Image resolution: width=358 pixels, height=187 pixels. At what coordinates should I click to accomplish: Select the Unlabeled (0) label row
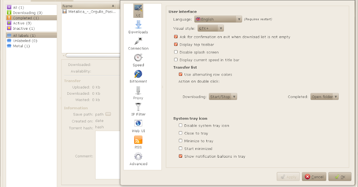pos(31,41)
